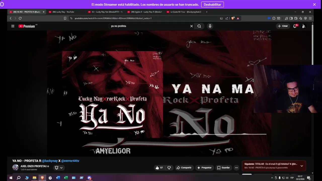Close the YA NO - PROFETA tab
This screenshot has width=322, height=181.
pyautogui.click(x=44, y=12)
